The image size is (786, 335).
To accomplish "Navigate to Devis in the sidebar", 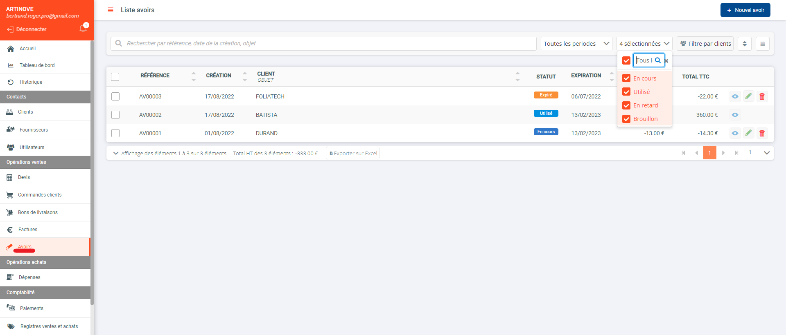I will [x=24, y=177].
